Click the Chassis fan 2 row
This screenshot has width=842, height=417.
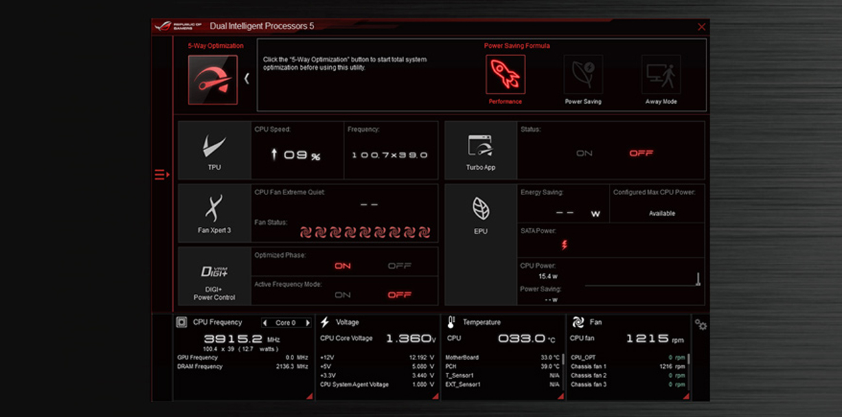pos(627,376)
